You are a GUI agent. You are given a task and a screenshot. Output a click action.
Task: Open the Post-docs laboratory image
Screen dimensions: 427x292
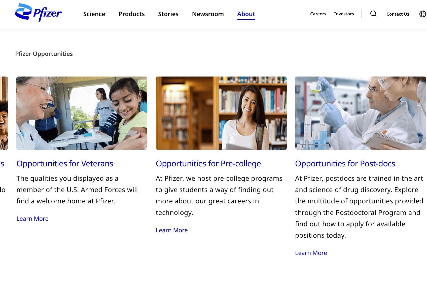click(x=360, y=113)
